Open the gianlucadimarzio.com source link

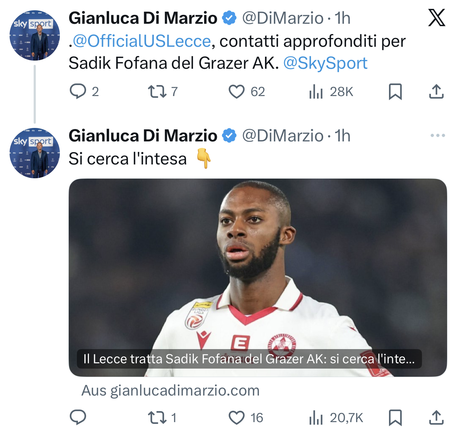170,390
